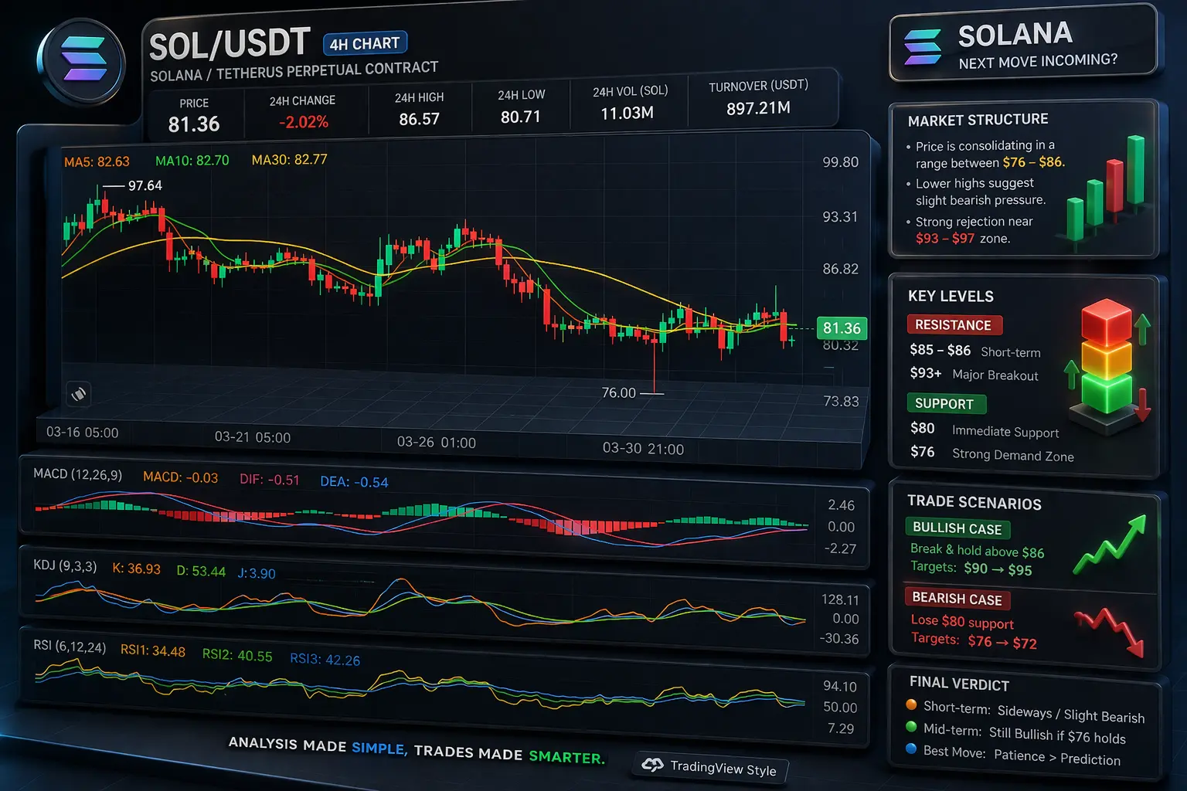This screenshot has height=791, width=1187.
Task: Click the SOL/USDT pair title
Action: coord(230,45)
